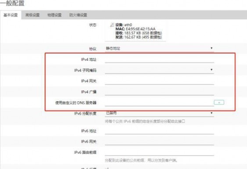The image size is (247, 169).
Task: Click the custom DNS 服务器 text field
Action: point(159,103)
